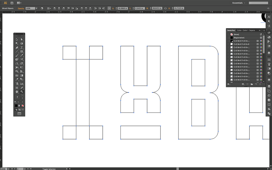Screen dimensions: 272x170
Task: Open the Recolor Artwork button
Action: pyautogui.click(x=42, y=8)
